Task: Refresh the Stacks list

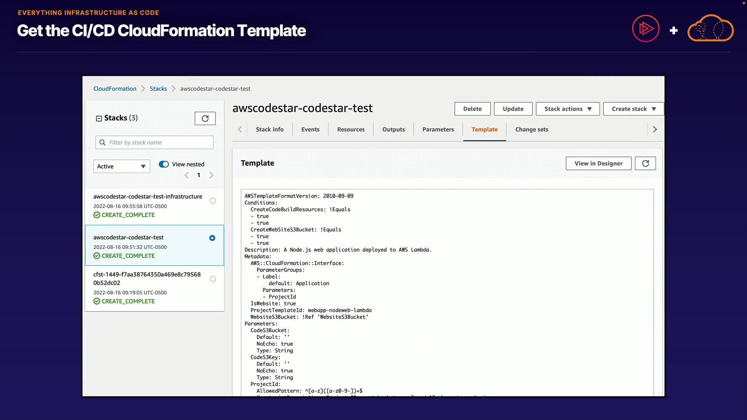Action: (x=205, y=118)
